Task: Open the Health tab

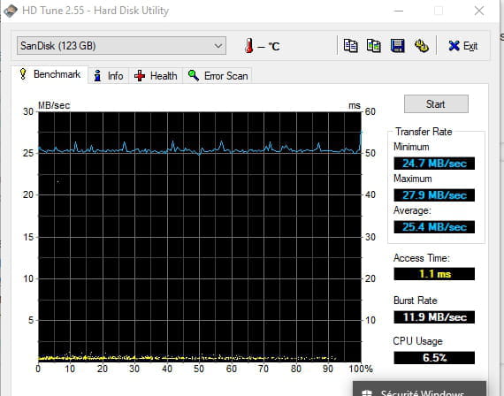Action: click(156, 76)
